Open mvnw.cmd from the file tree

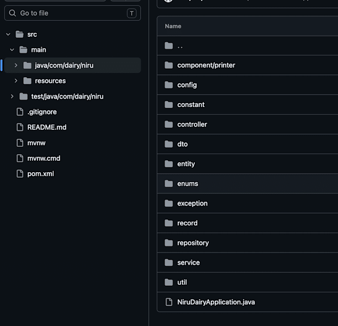tap(44, 158)
